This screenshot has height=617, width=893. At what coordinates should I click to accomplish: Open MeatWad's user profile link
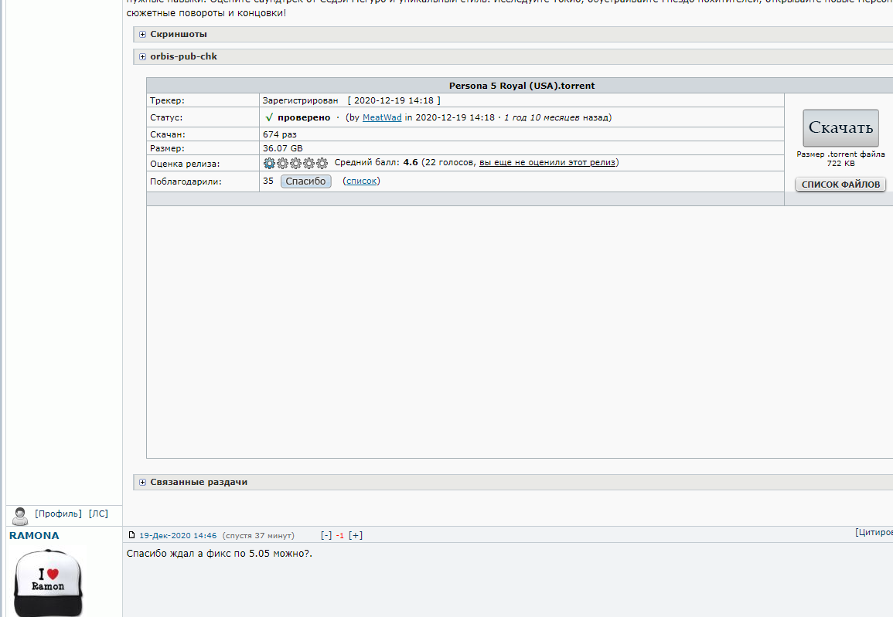tap(382, 117)
